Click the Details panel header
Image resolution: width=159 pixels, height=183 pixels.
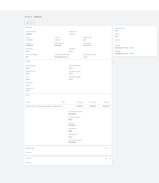[28, 61]
